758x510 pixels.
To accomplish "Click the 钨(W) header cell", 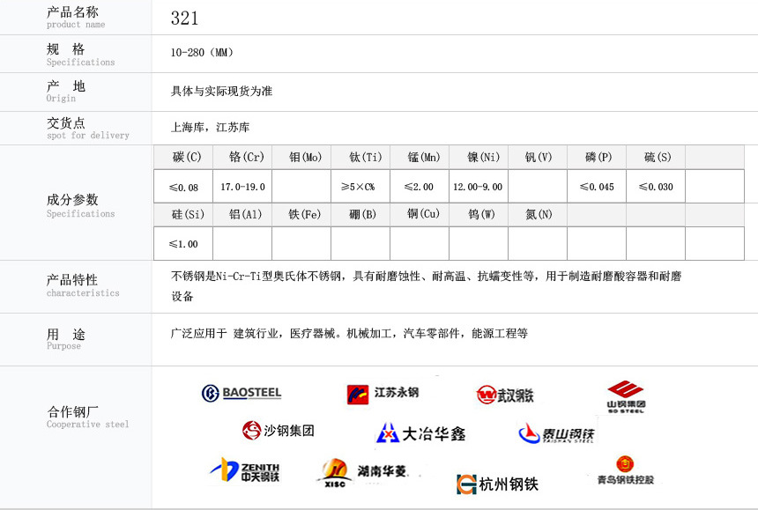I will [479, 214].
